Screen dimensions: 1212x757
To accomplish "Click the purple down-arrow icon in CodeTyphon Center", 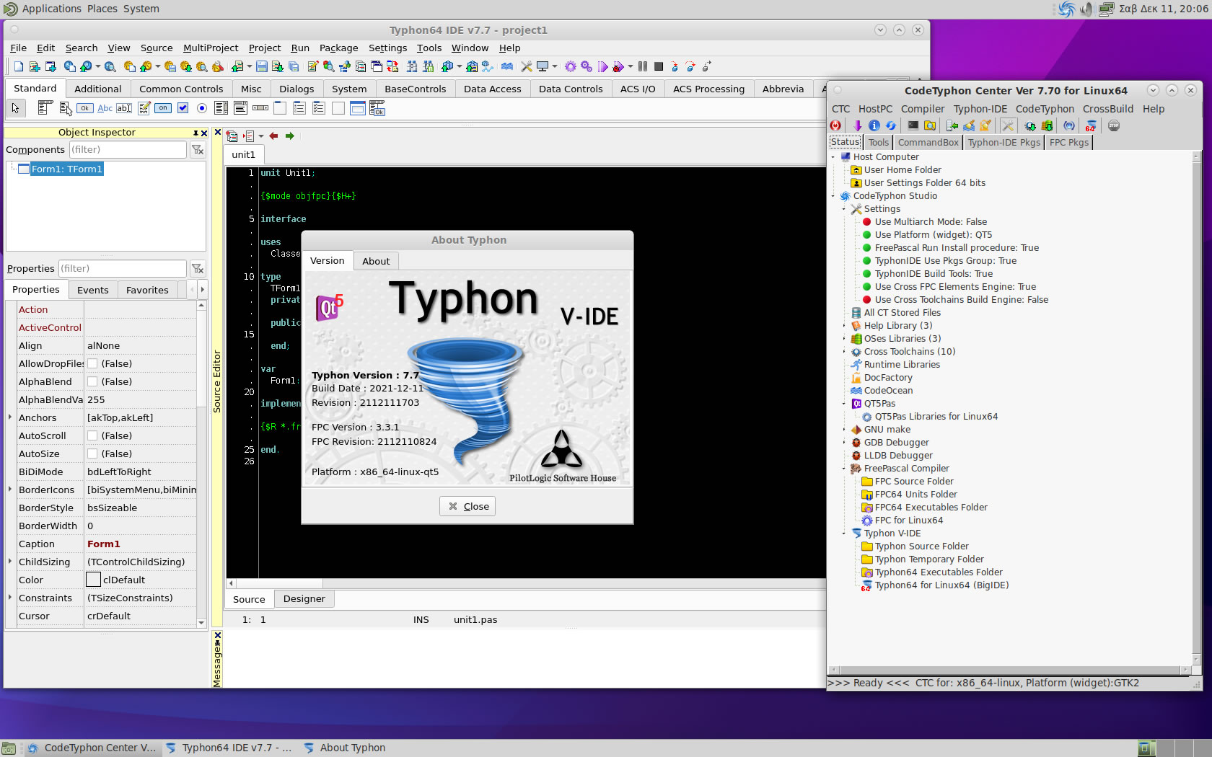I will point(858,125).
